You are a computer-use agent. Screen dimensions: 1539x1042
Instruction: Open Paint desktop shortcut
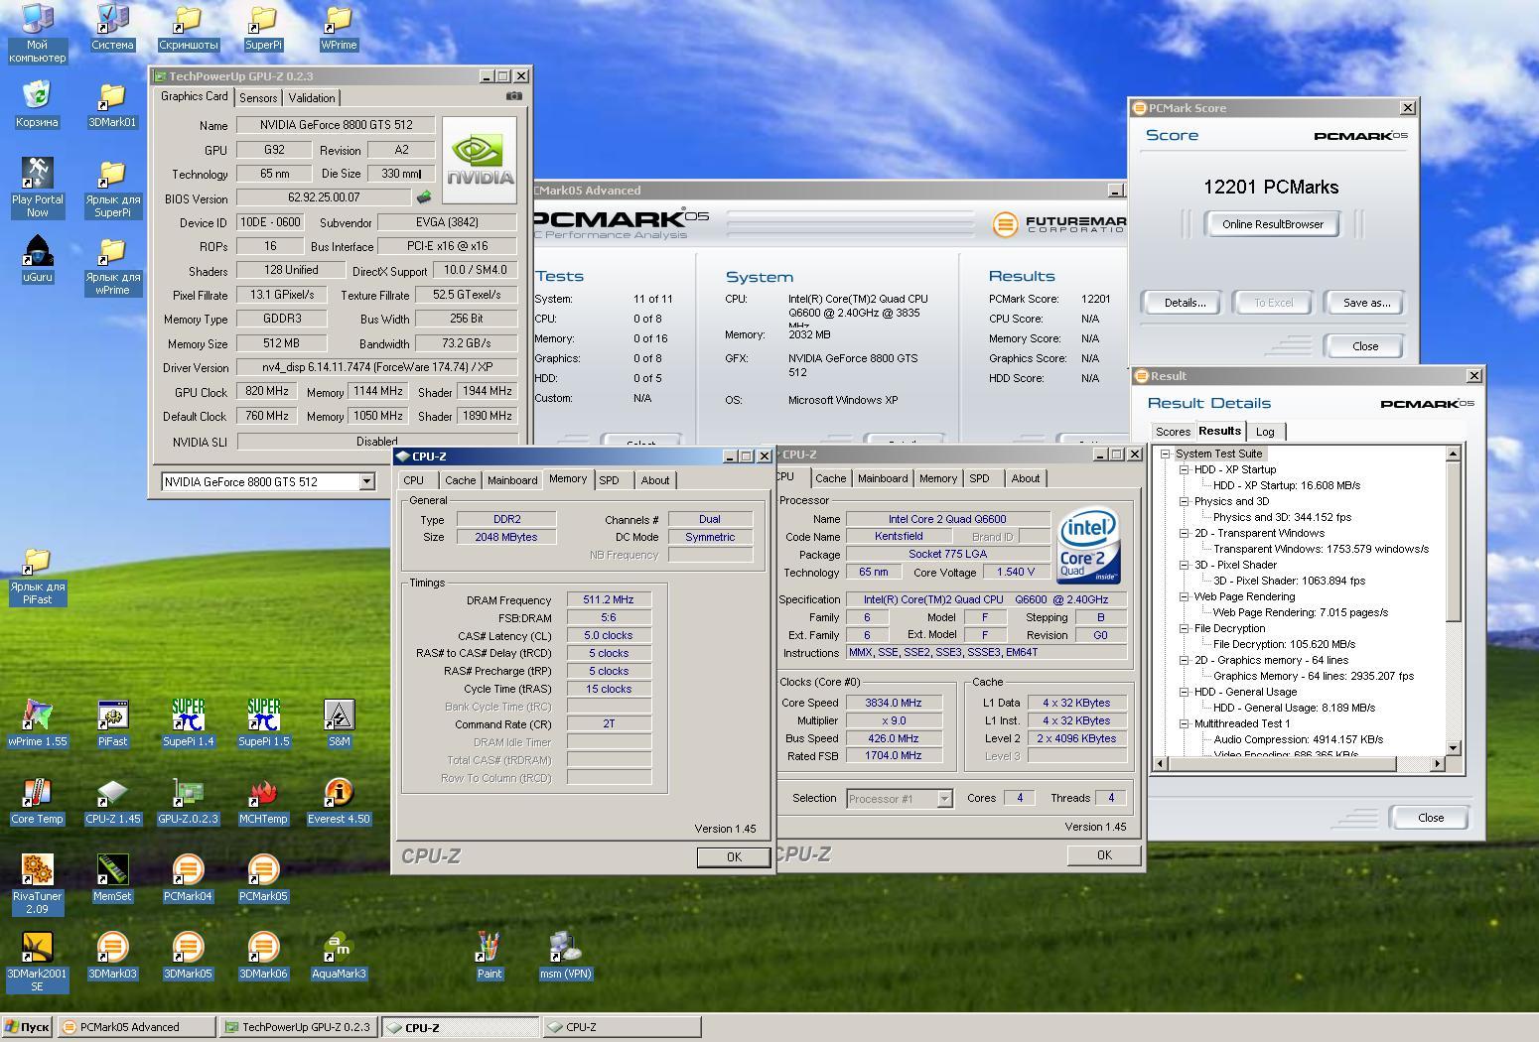click(489, 956)
